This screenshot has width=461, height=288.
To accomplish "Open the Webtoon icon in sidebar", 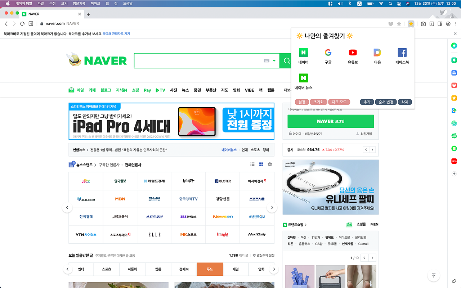I will [x=454, y=136].
